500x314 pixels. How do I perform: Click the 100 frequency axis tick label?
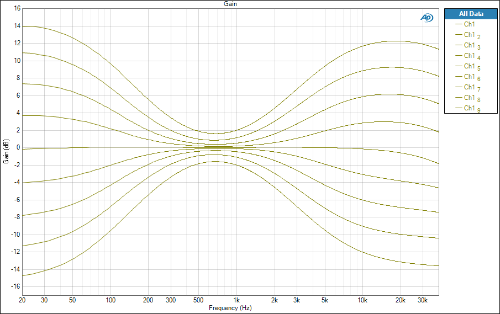[110, 300]
